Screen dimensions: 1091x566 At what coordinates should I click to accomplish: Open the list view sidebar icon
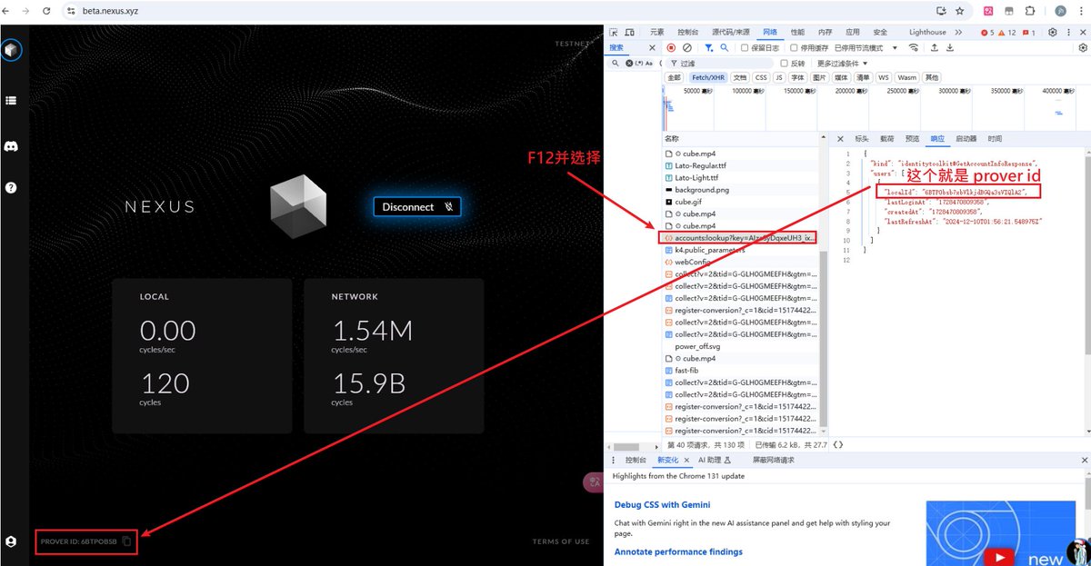pyautogui.click(x=11, y=101)
